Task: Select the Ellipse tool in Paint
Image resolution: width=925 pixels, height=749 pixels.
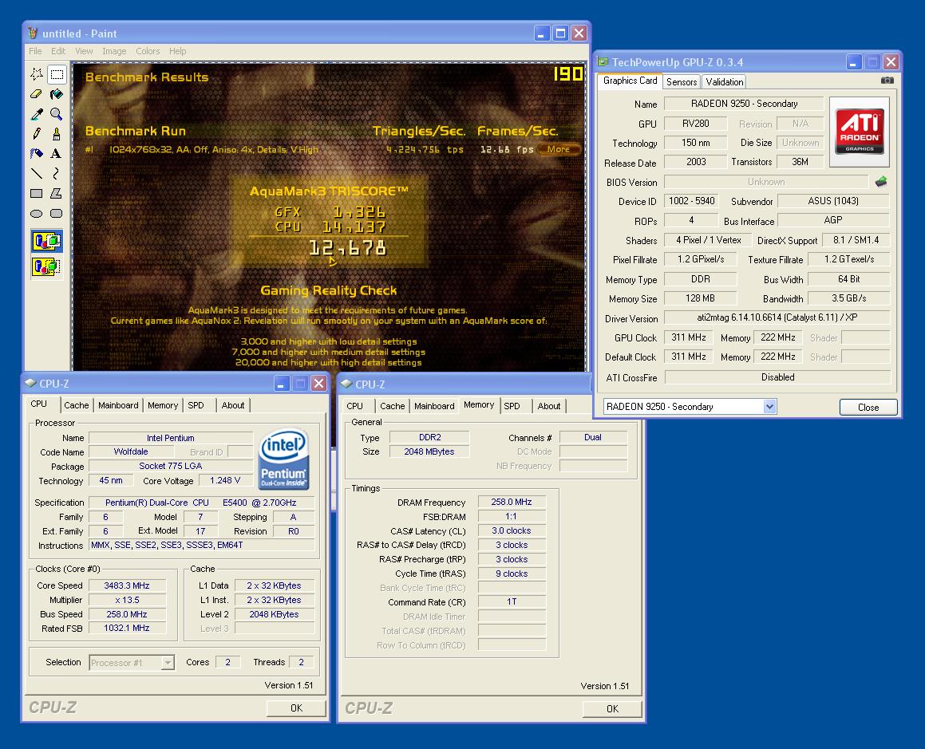Action: point(37,214)
